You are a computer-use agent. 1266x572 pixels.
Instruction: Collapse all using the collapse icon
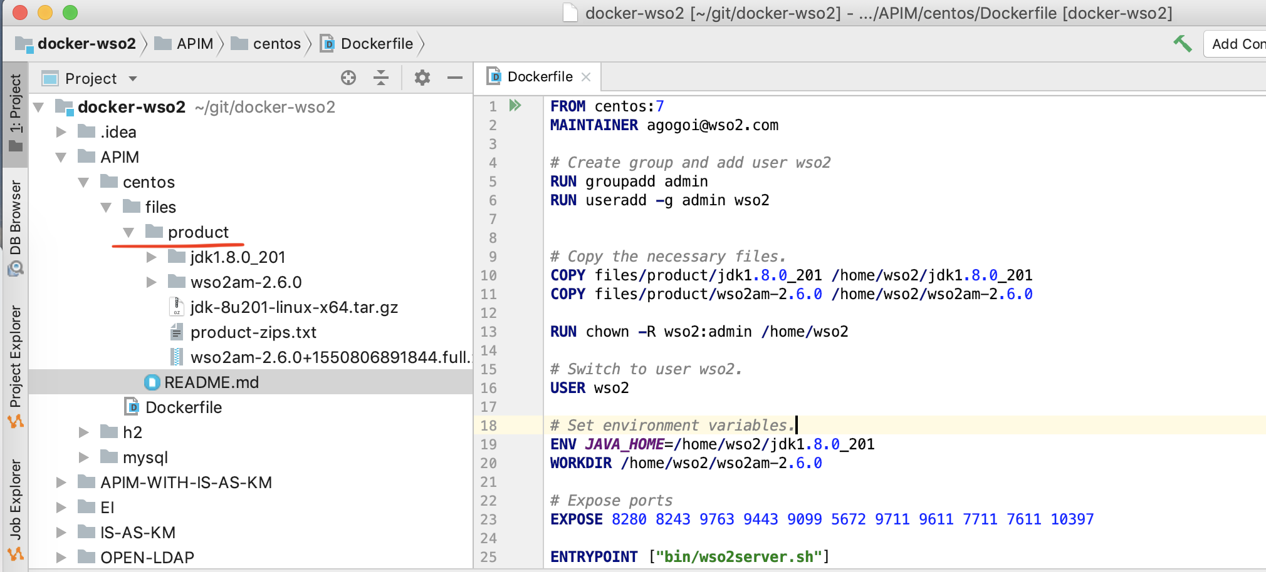coord(381,78)
